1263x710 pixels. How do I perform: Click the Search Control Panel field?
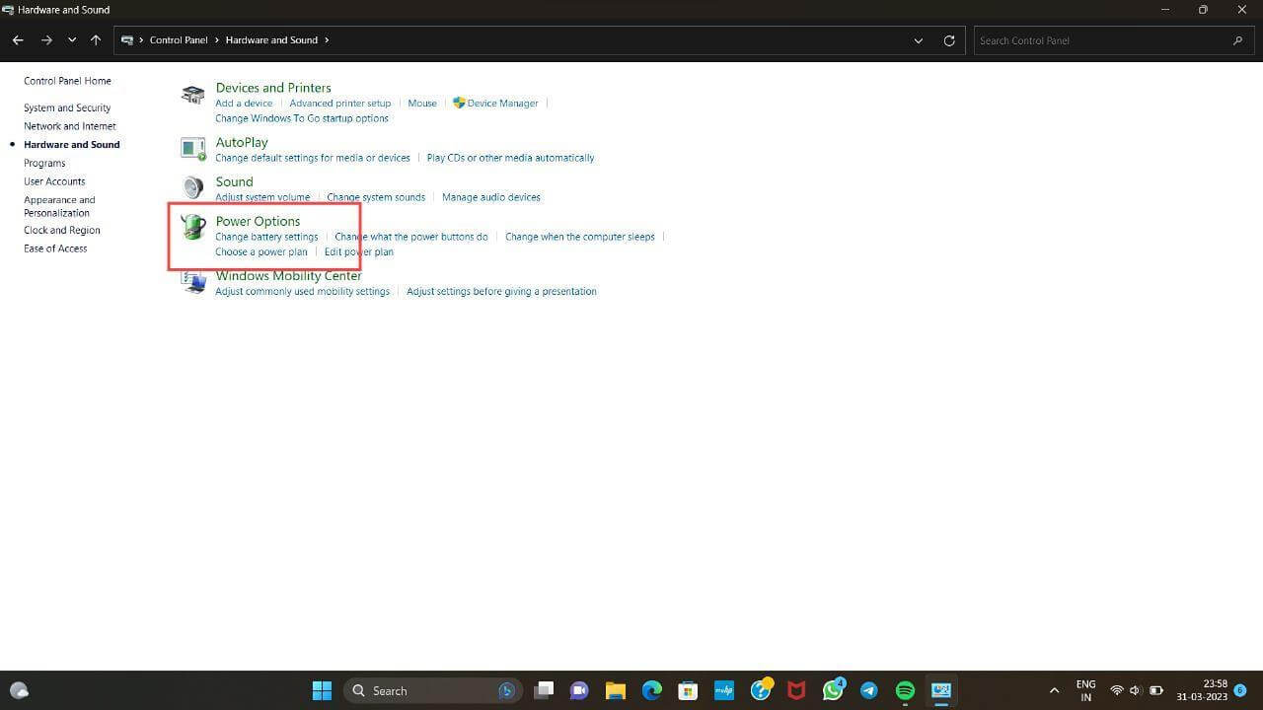pos(1113,40)
